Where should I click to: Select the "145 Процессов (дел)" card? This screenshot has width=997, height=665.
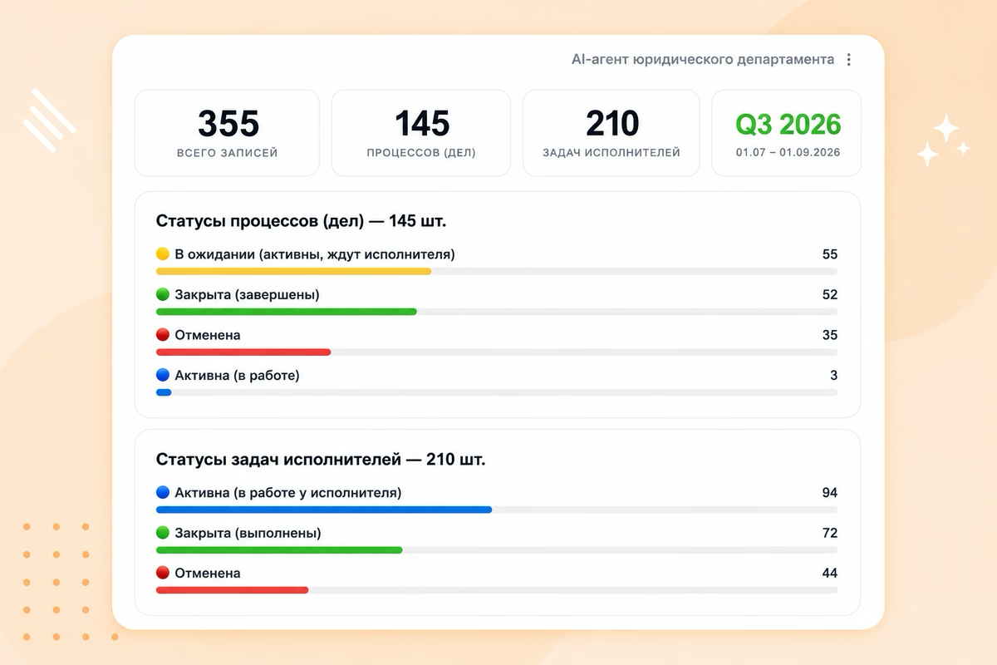coord(421,133)
